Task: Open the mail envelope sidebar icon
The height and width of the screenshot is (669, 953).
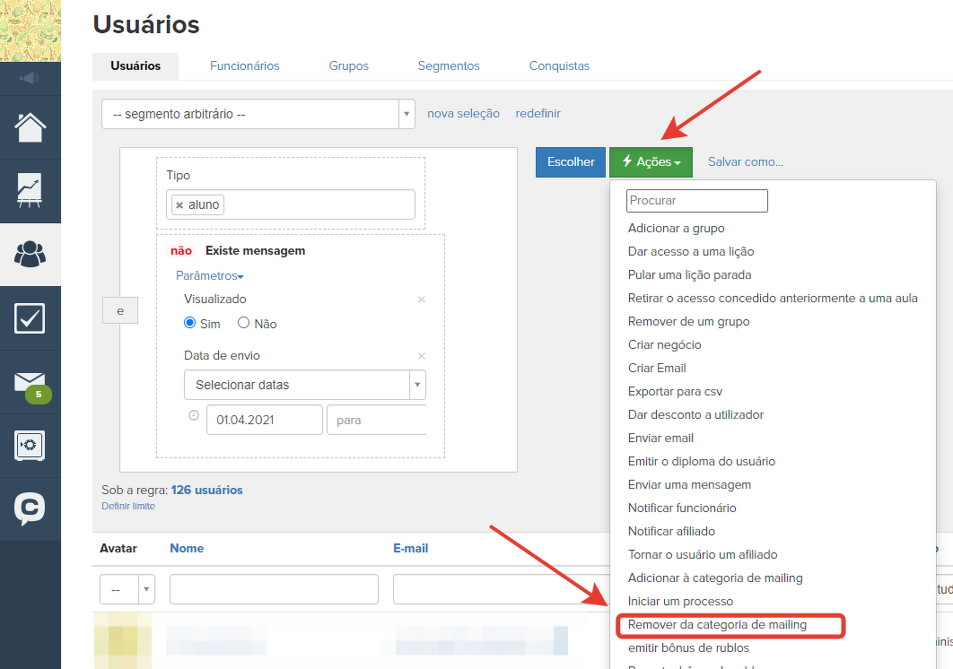Action: [x=30, y=383]
